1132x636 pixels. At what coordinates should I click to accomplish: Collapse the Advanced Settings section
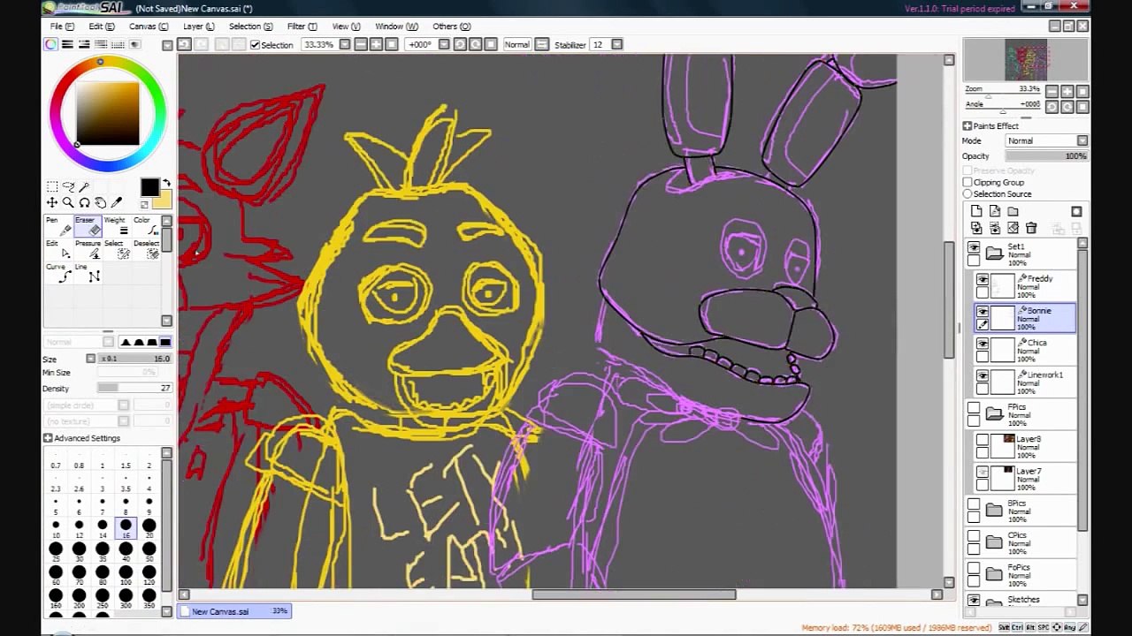[x=48, y=438]
